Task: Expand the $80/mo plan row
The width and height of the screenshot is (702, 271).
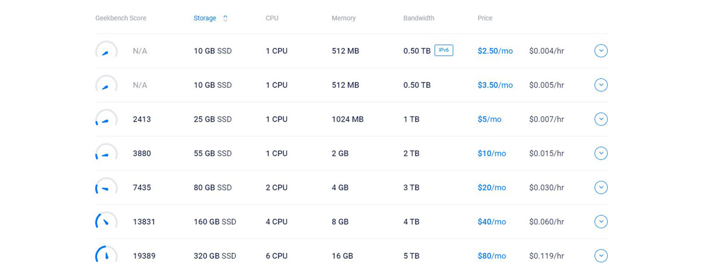Action: (601, 256)
